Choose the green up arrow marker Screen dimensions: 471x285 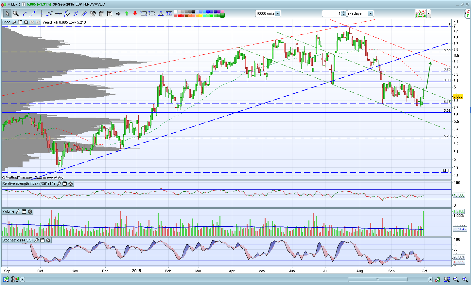pyautogui.click(x=127, y=13)
